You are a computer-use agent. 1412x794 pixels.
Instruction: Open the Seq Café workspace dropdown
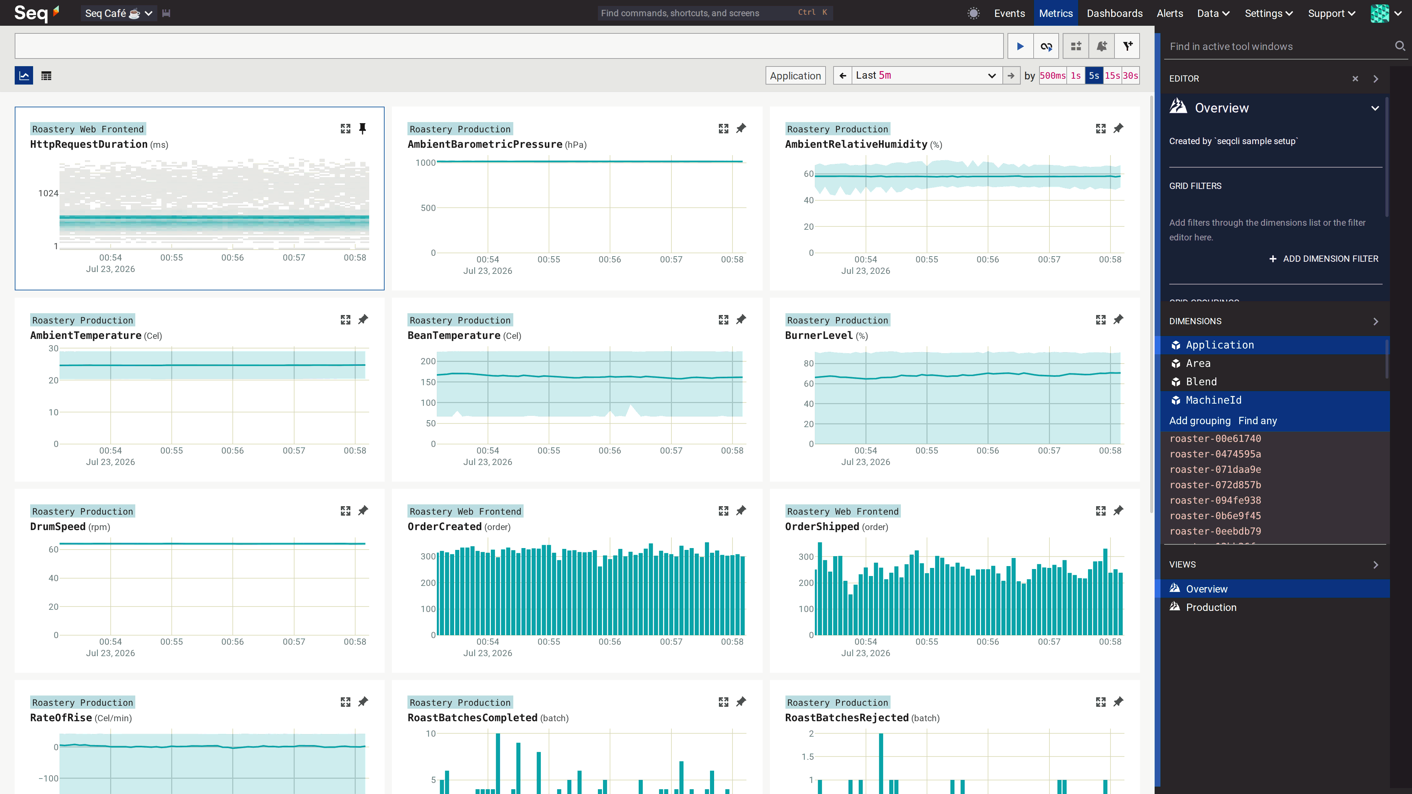[x=119, y=13]
